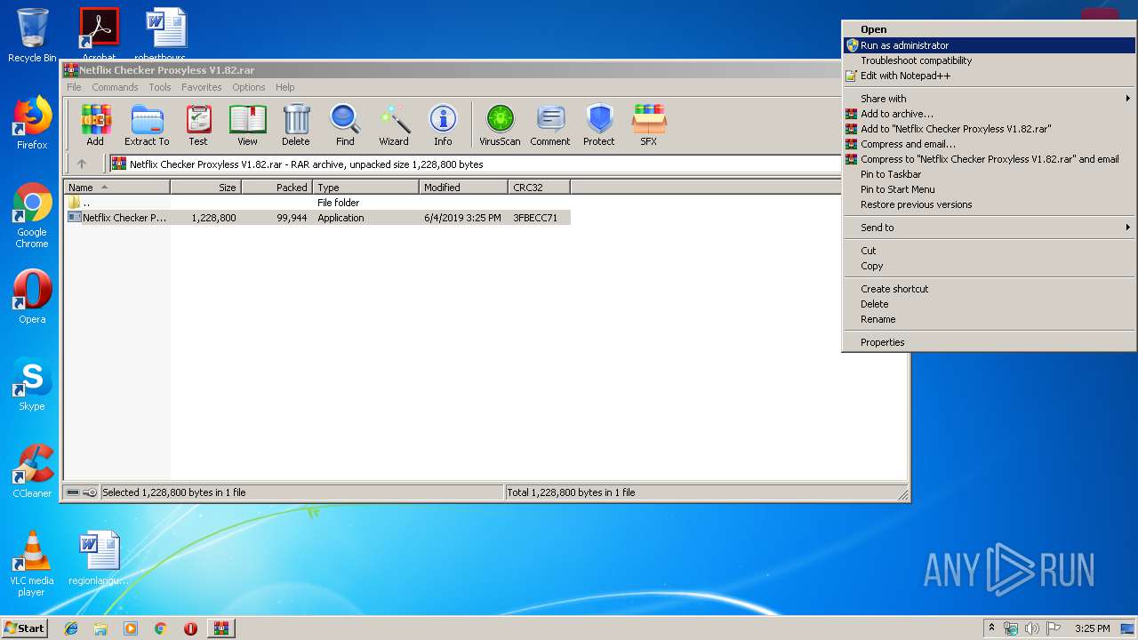Viewport: 1138px width, 640px height.
Task: Choose Copy in the context menu
Action: point(989,266)
